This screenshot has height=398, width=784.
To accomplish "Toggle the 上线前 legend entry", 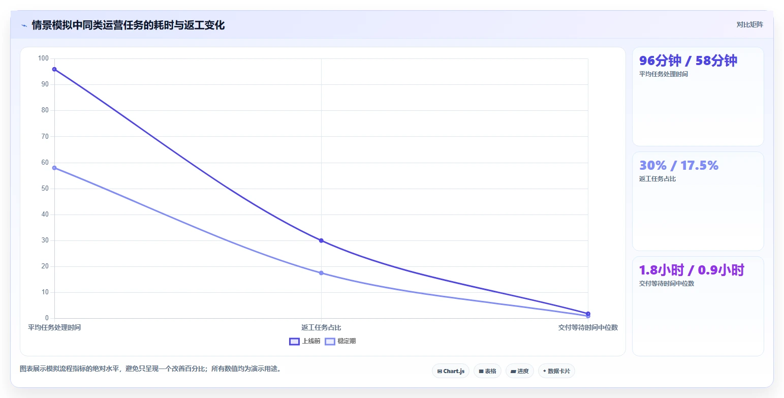I will 305,341.
